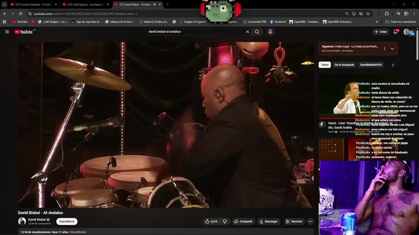Screen dimensions: 419x235
Task: Open the zoom indicator in address bar
Action: 347,14
